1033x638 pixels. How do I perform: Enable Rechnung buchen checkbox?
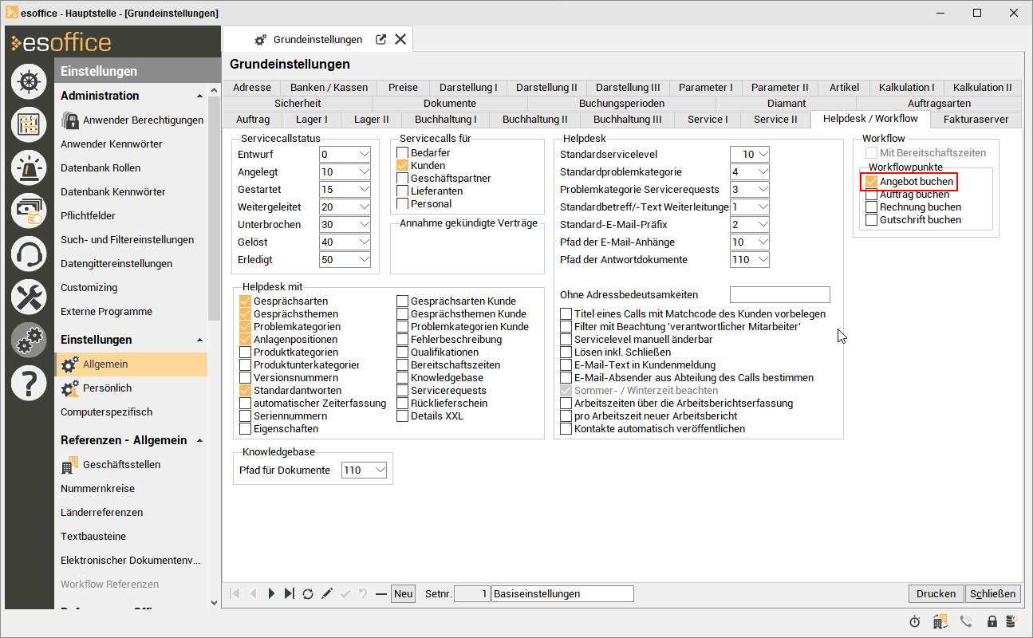pyautogui.click(x=872, y=207)
